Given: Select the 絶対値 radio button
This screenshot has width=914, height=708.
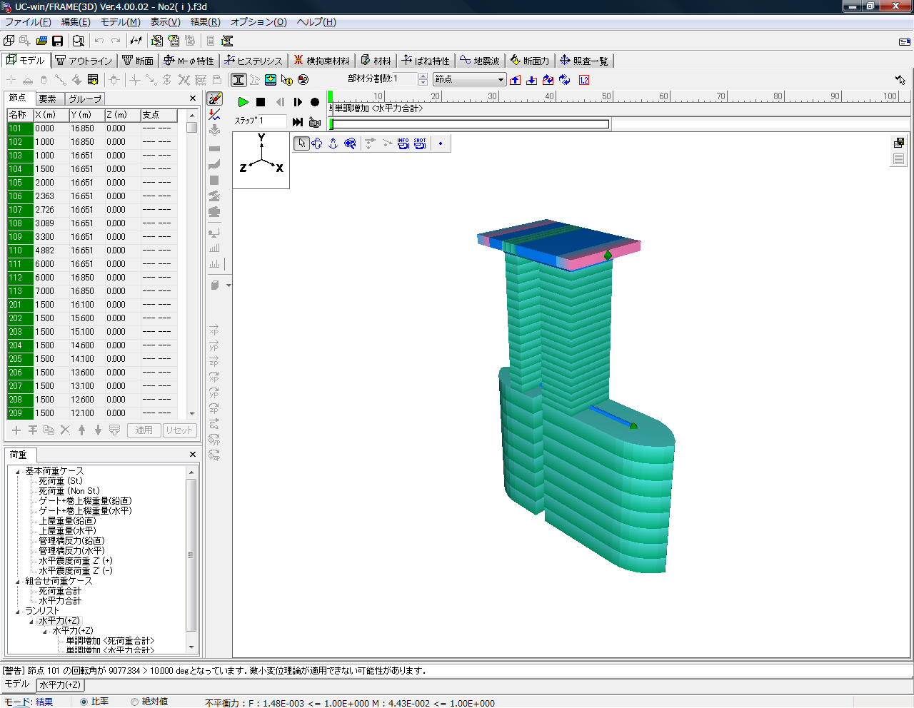Looking at the screenshot, I should click(x=134, y=702).
